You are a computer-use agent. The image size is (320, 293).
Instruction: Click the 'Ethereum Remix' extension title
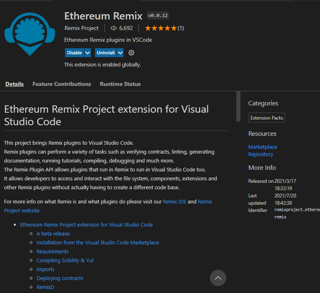point(103,16)
